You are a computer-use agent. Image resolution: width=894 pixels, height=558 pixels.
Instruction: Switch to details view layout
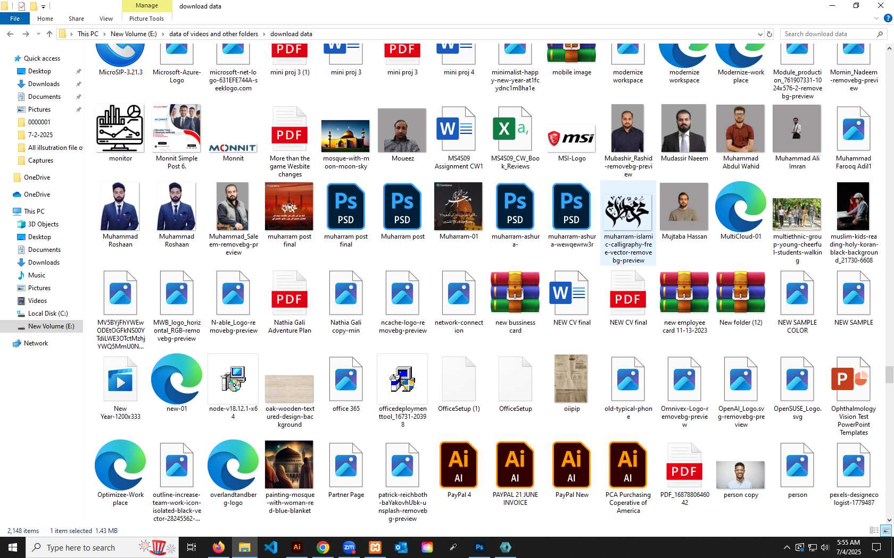874,530
